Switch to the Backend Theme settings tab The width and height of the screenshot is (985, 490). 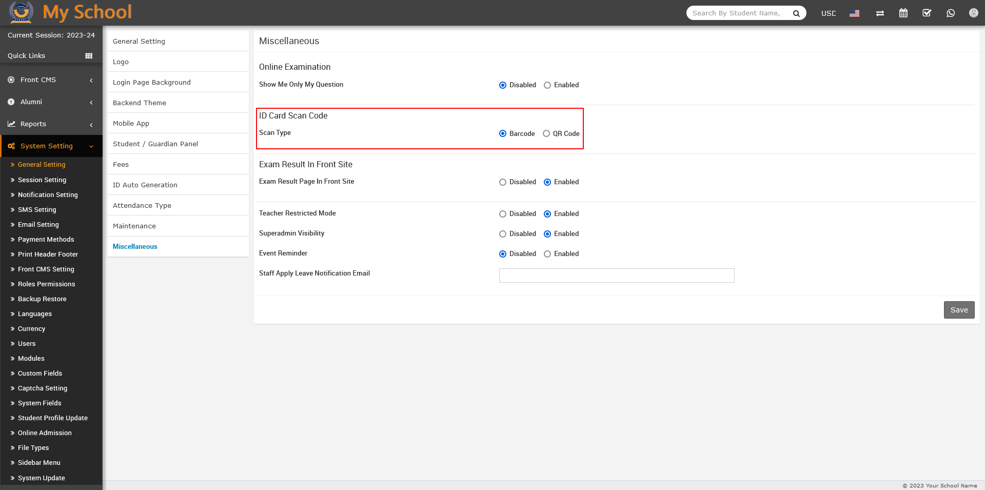coord(139,103)
